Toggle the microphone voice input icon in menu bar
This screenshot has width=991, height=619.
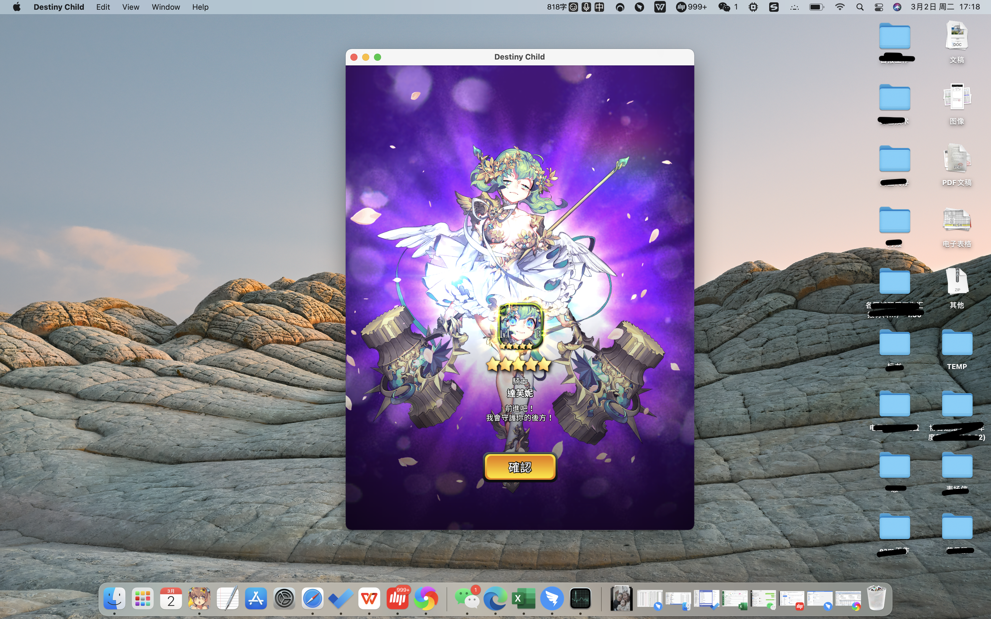(586, 7)
